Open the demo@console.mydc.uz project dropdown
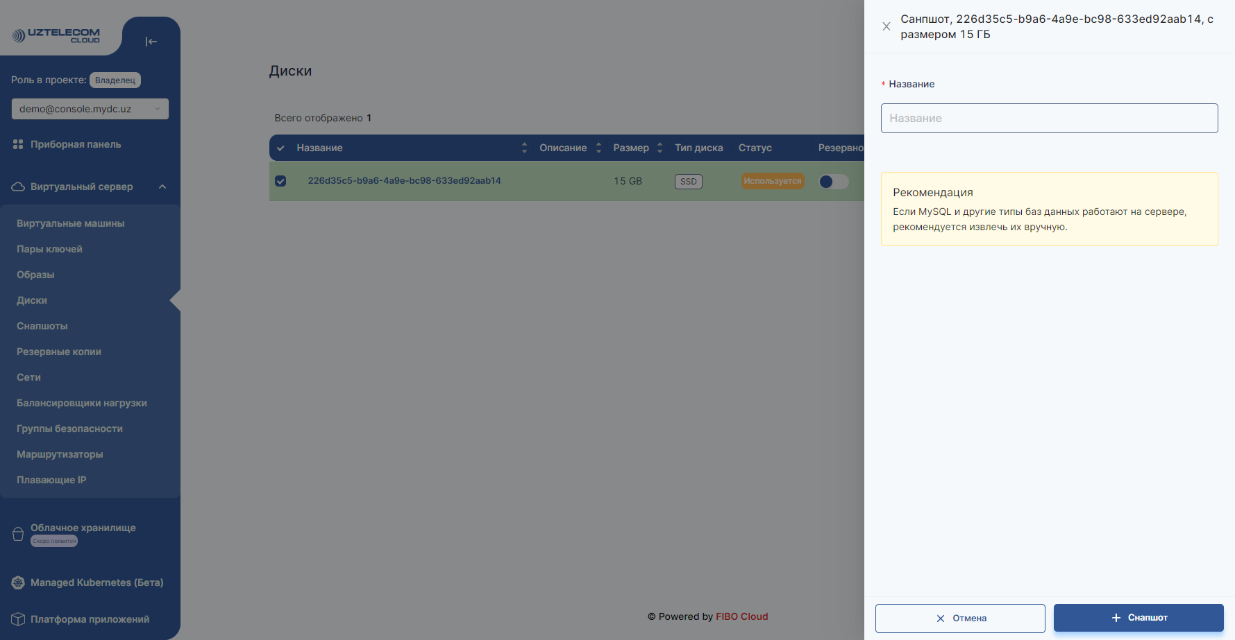The image size is (1235, 640). (90, 109)
